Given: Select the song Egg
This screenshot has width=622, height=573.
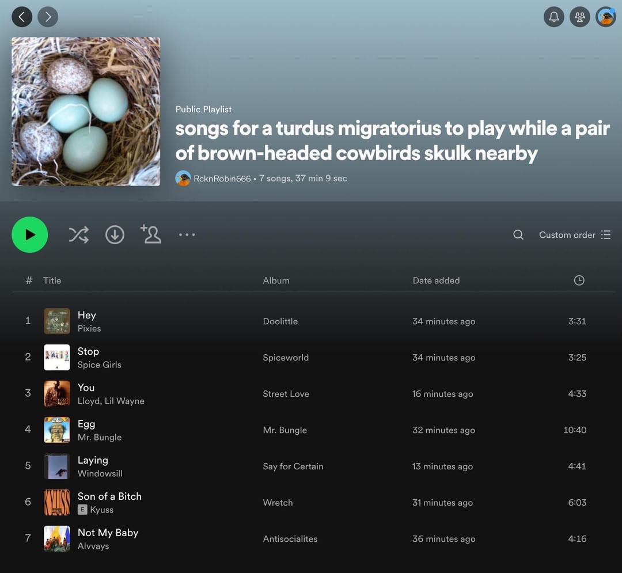Looking at the screenshot, I should pyautogui.click(x=86, y=424).
